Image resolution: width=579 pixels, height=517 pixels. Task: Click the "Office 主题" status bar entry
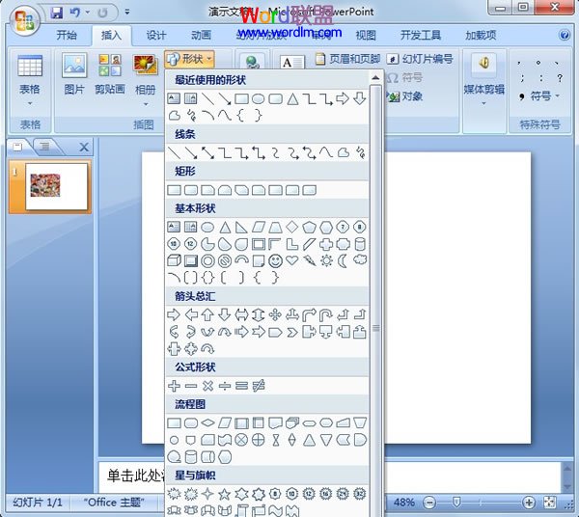pos(114,503)
